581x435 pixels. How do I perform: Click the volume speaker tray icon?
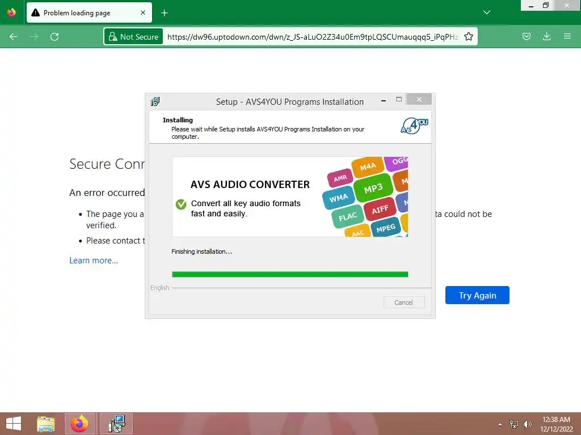click(x=528, y=424)
